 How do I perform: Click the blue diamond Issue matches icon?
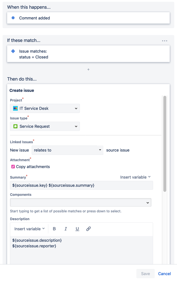pyautogui.click(x=12, y=51)
